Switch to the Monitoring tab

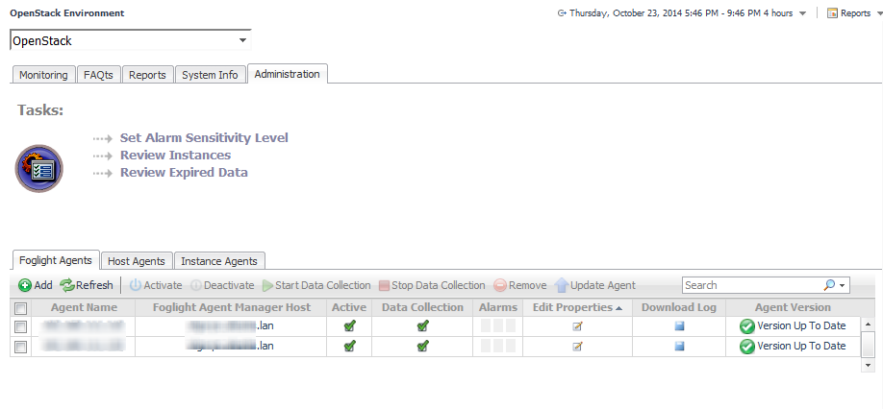(42, 75)
